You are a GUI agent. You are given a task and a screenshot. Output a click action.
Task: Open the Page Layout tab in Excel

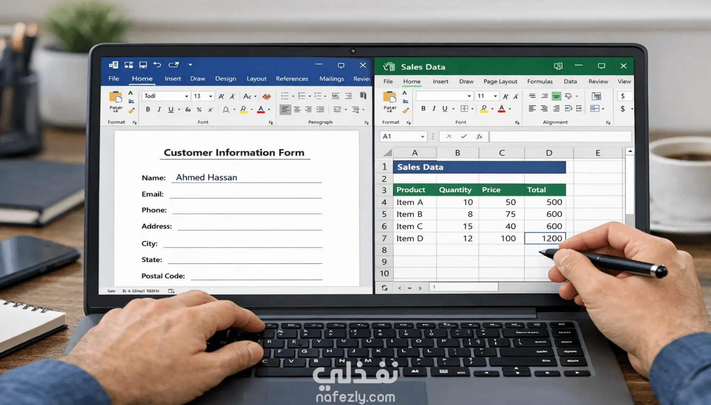click(x=500, y=81)
